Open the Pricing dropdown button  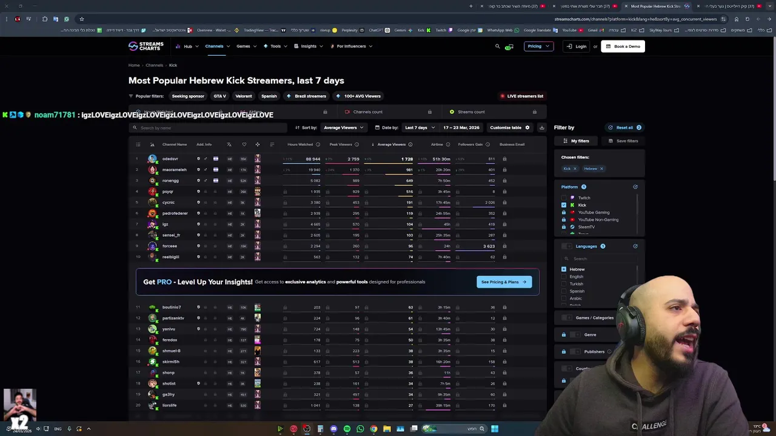pyautogui.click(x=539, y=46)
